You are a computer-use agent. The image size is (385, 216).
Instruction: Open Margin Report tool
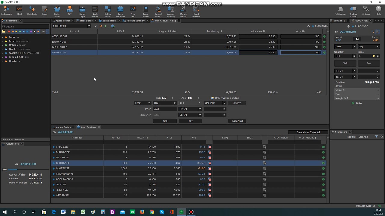click(x=183, y=12)
